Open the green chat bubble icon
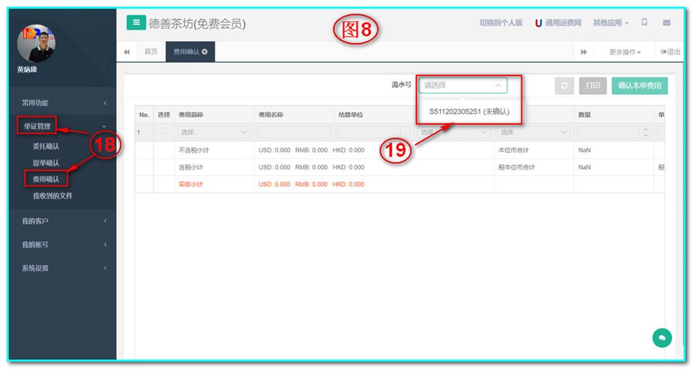The width and height of the screenshot is (693, 369). point(662,338)
